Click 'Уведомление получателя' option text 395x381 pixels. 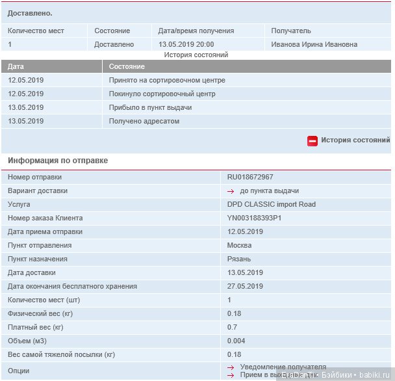click(x=283, y=367)
